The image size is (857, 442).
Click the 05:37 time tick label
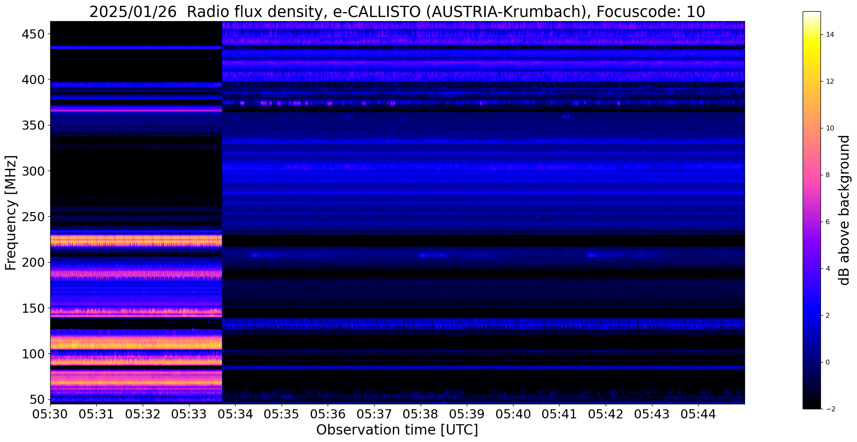click(375, 413)
